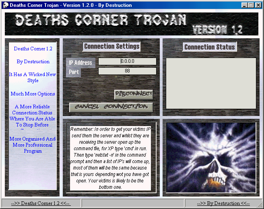Screen dimensions: 264x209
Task: Click the Port label
Action: 74,72
